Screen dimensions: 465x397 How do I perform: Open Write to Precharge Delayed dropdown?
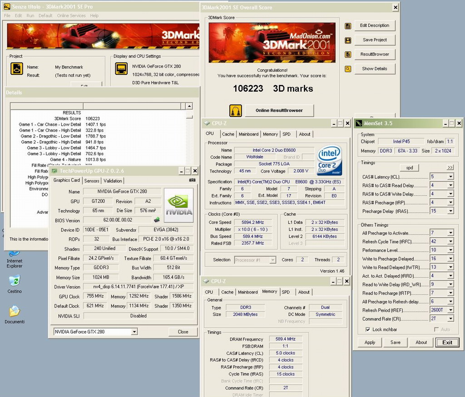coord(450,259)
